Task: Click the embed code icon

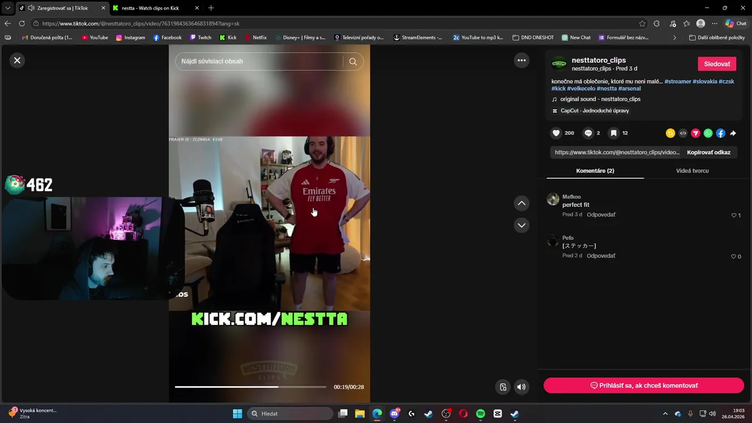Action: (683, 133)
